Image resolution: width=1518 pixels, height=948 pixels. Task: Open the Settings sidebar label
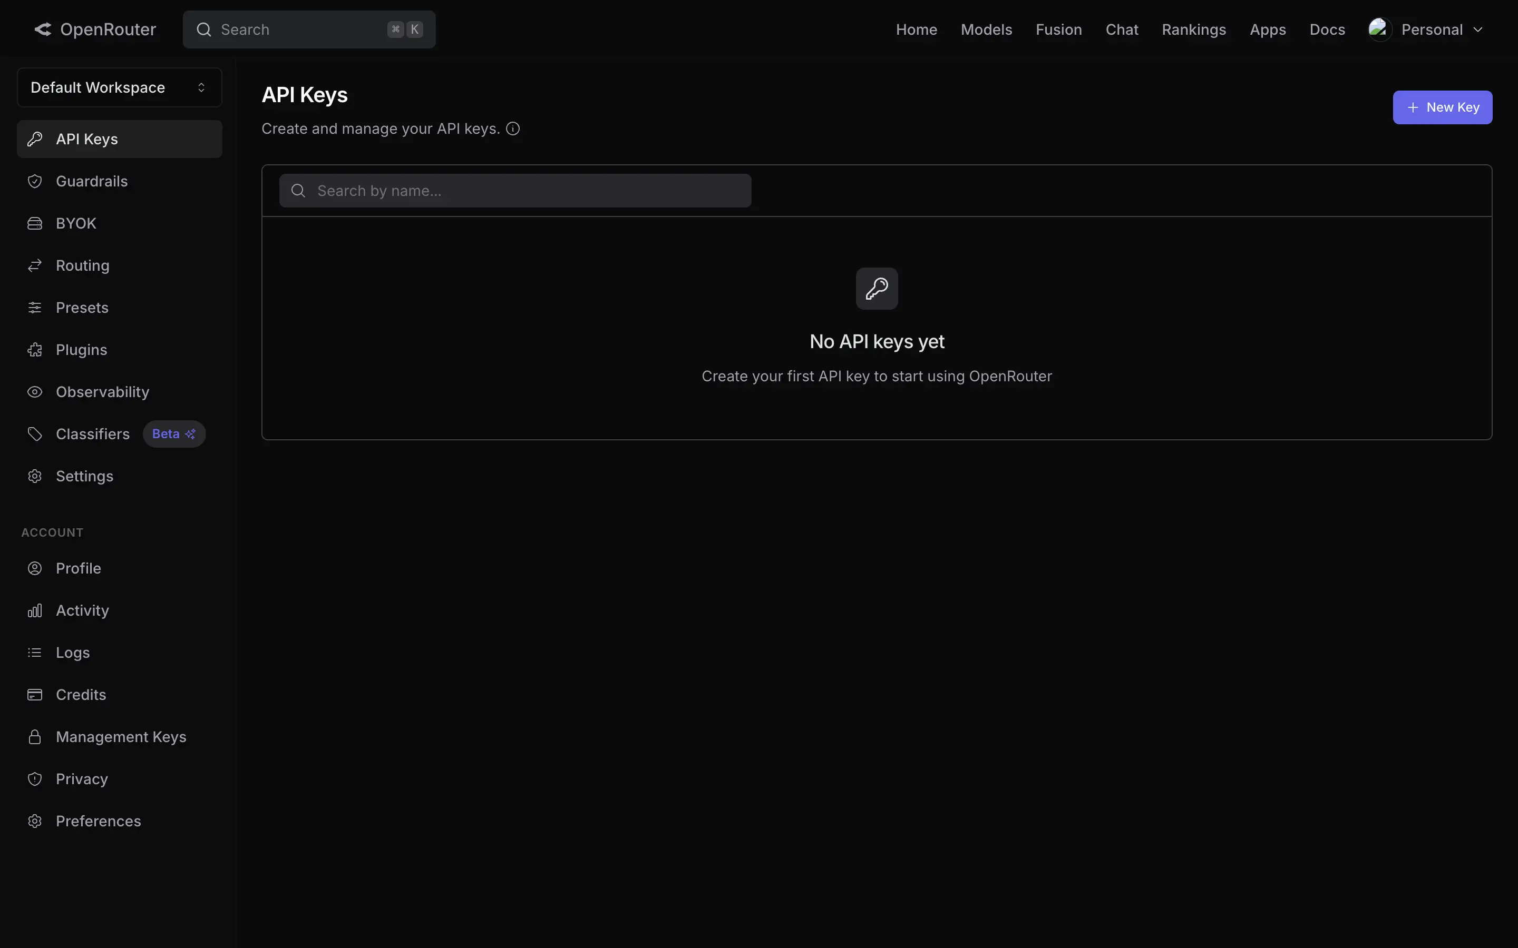[x=85, y=476]
